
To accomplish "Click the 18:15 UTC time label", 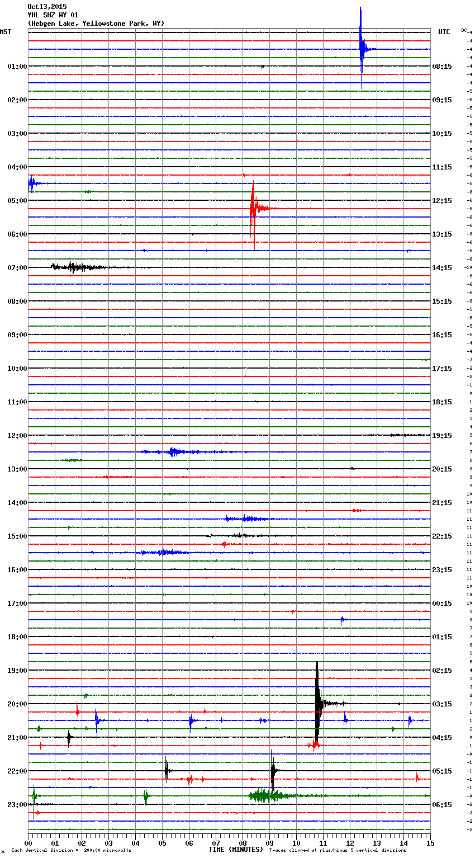I will (x=442, y=402).
